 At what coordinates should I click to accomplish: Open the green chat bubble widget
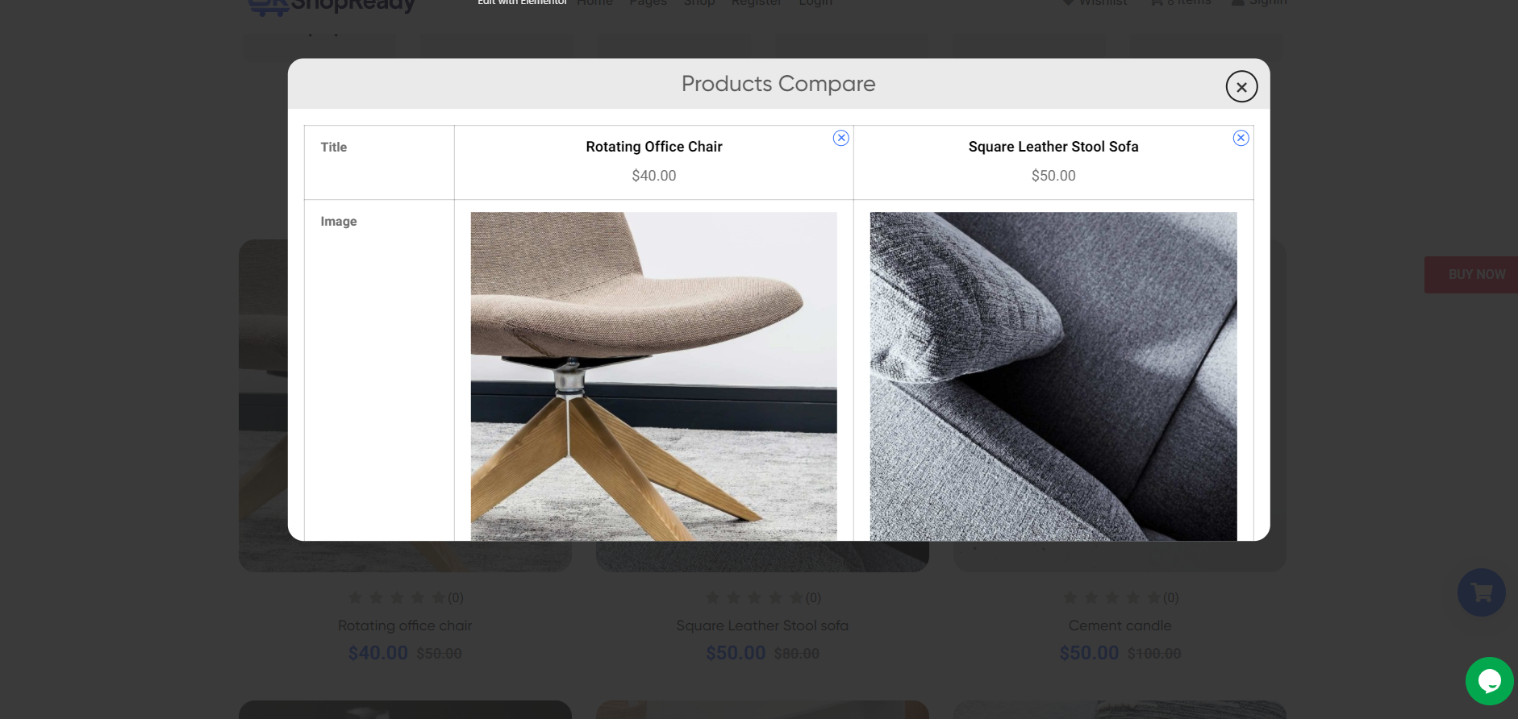1489,681
